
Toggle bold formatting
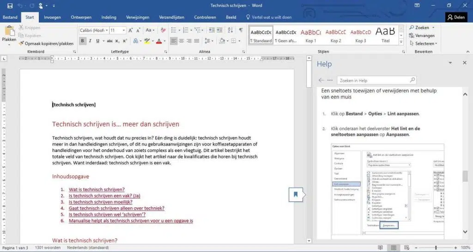(x=82, y=41)
